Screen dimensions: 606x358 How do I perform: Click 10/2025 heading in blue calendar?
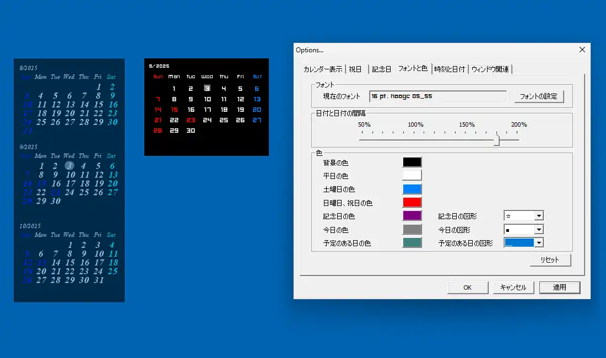[30, 226]
